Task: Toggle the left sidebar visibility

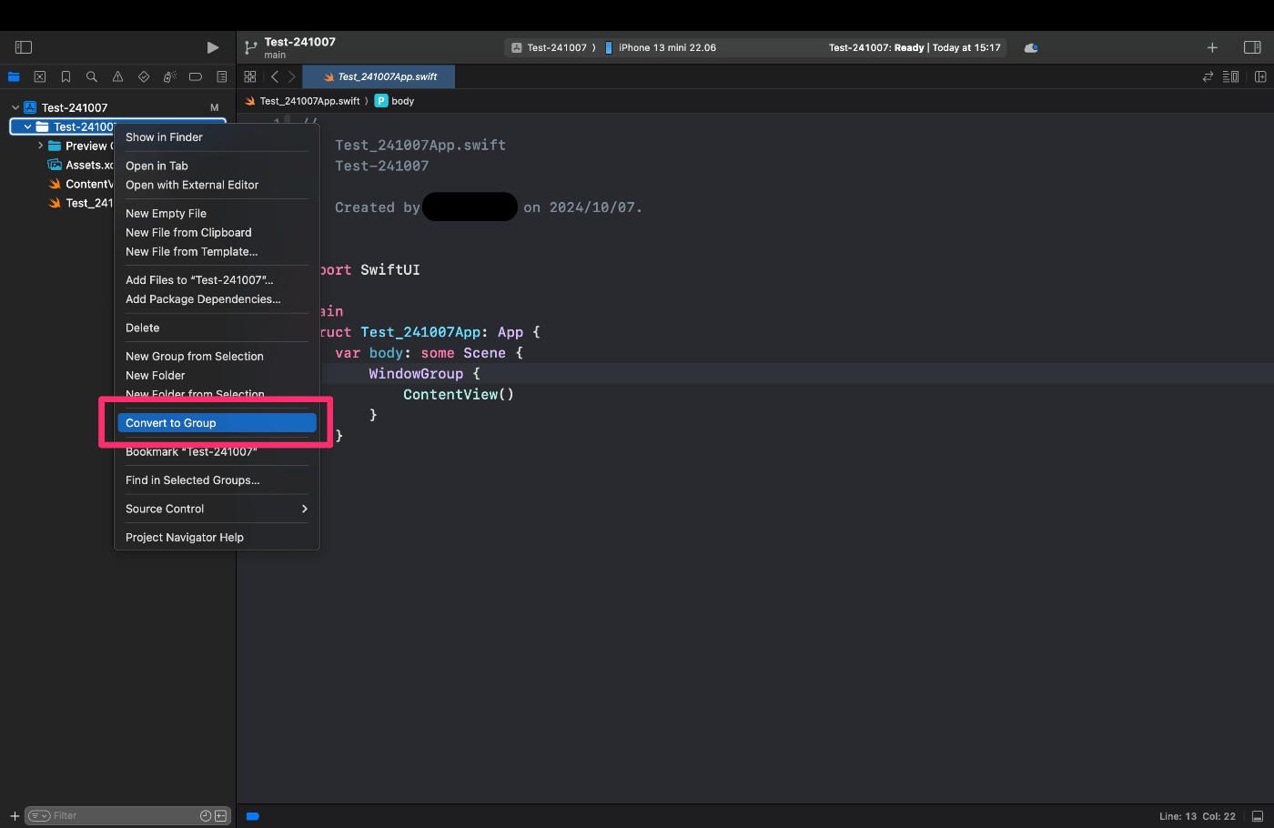Action: (23, 46)
